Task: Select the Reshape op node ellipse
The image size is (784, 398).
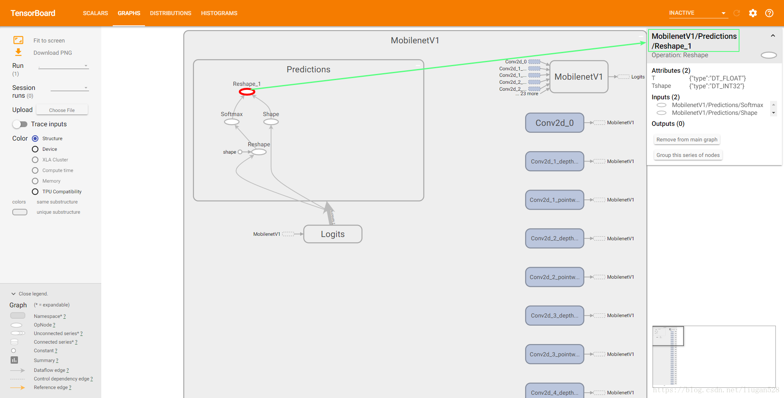Action: click(x=259, y=152)
